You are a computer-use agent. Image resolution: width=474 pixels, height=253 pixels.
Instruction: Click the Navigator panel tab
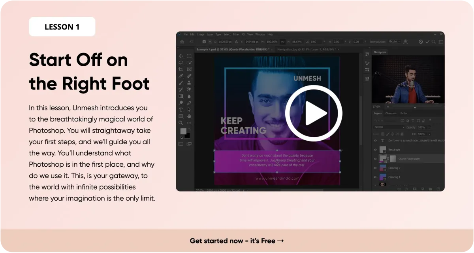380,52
